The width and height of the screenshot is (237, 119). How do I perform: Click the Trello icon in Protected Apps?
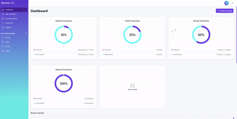pos(3,42)
